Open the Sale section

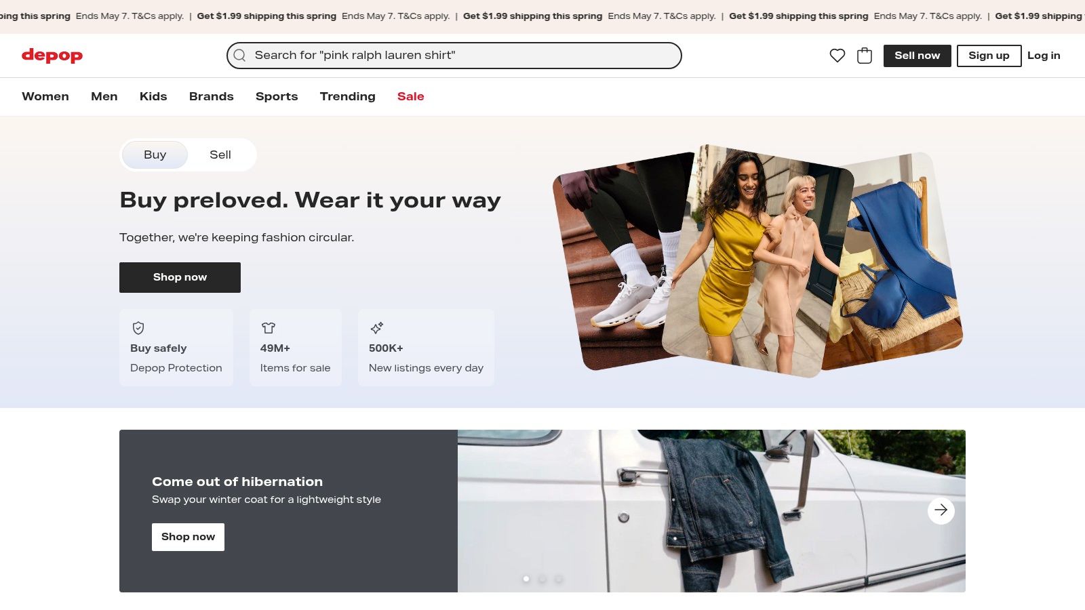coord(410,96)
